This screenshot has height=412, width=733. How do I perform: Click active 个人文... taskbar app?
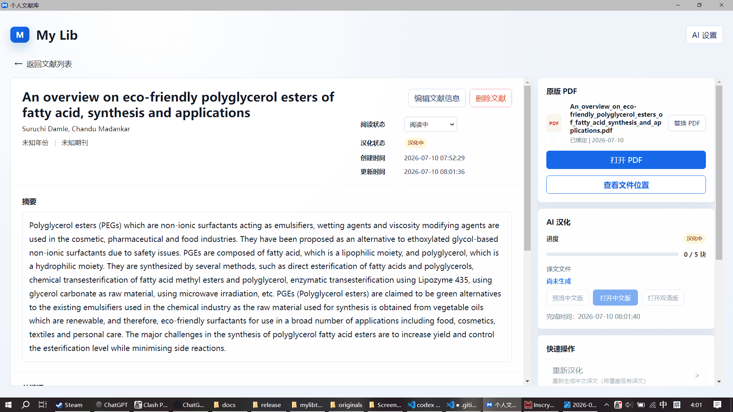(x=502, y=405)
